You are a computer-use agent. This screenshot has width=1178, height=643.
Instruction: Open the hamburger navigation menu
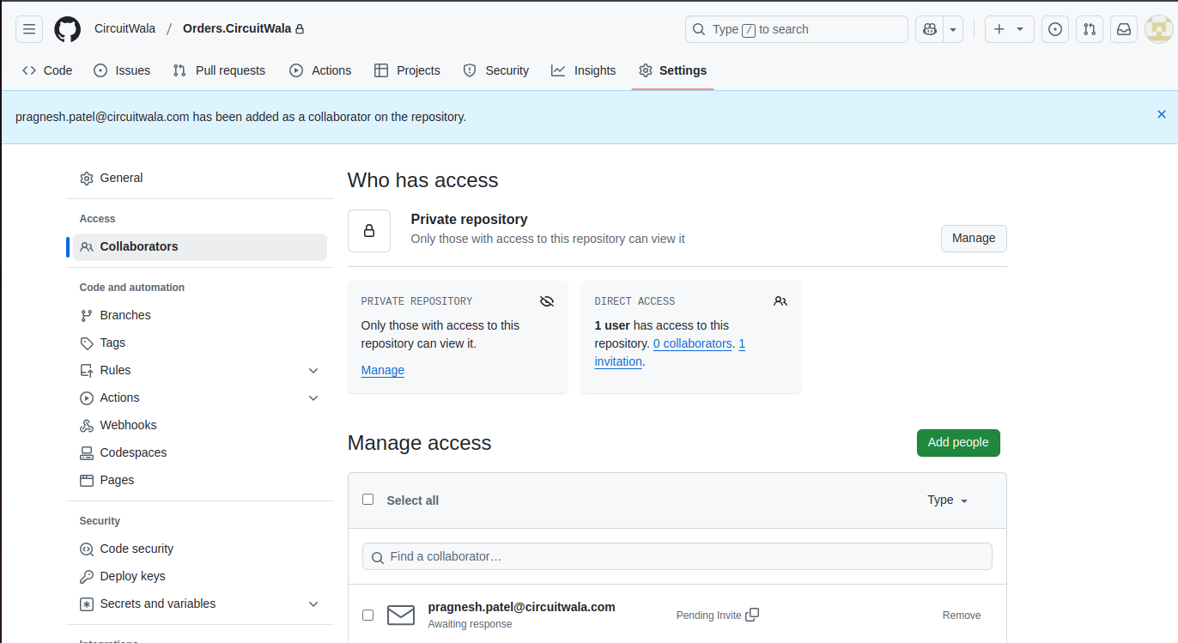(x=29, y=29)
